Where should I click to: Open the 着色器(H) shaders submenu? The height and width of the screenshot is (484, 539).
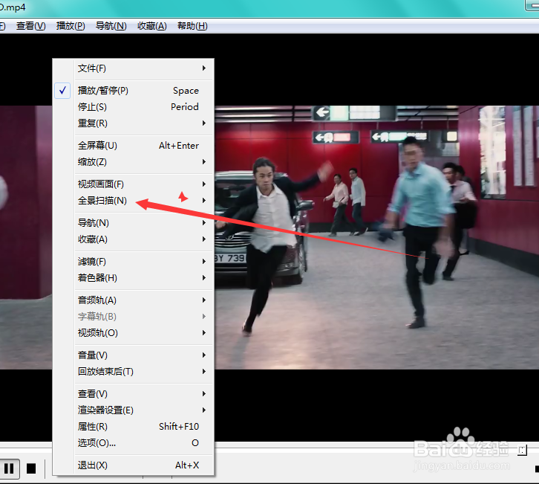[x=134, y=278]
